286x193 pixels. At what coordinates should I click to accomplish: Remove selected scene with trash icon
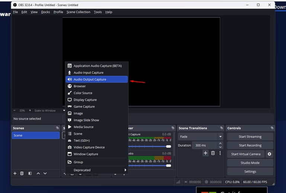point(22,173)
